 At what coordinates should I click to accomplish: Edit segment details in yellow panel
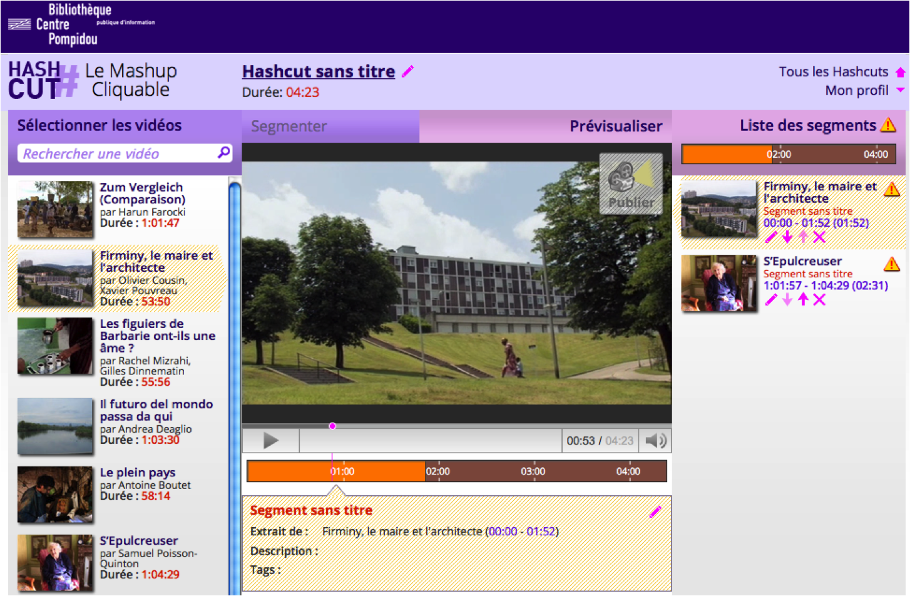(x=655, y=512)
